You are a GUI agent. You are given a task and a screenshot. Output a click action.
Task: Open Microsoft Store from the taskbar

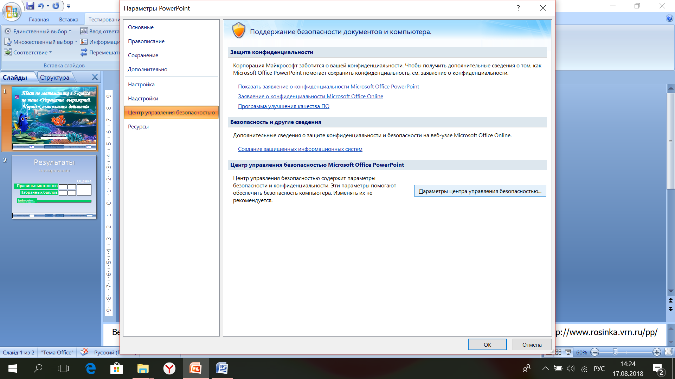click(116, 368)
